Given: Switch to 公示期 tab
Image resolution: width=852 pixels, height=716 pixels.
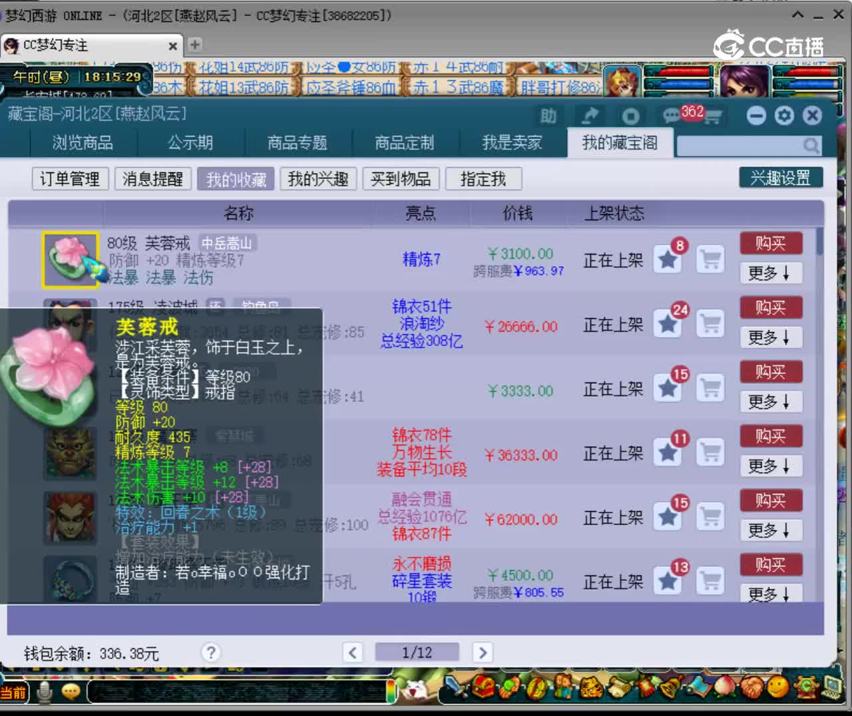Looking at the screenshot, I should click(x=190, y=143).
